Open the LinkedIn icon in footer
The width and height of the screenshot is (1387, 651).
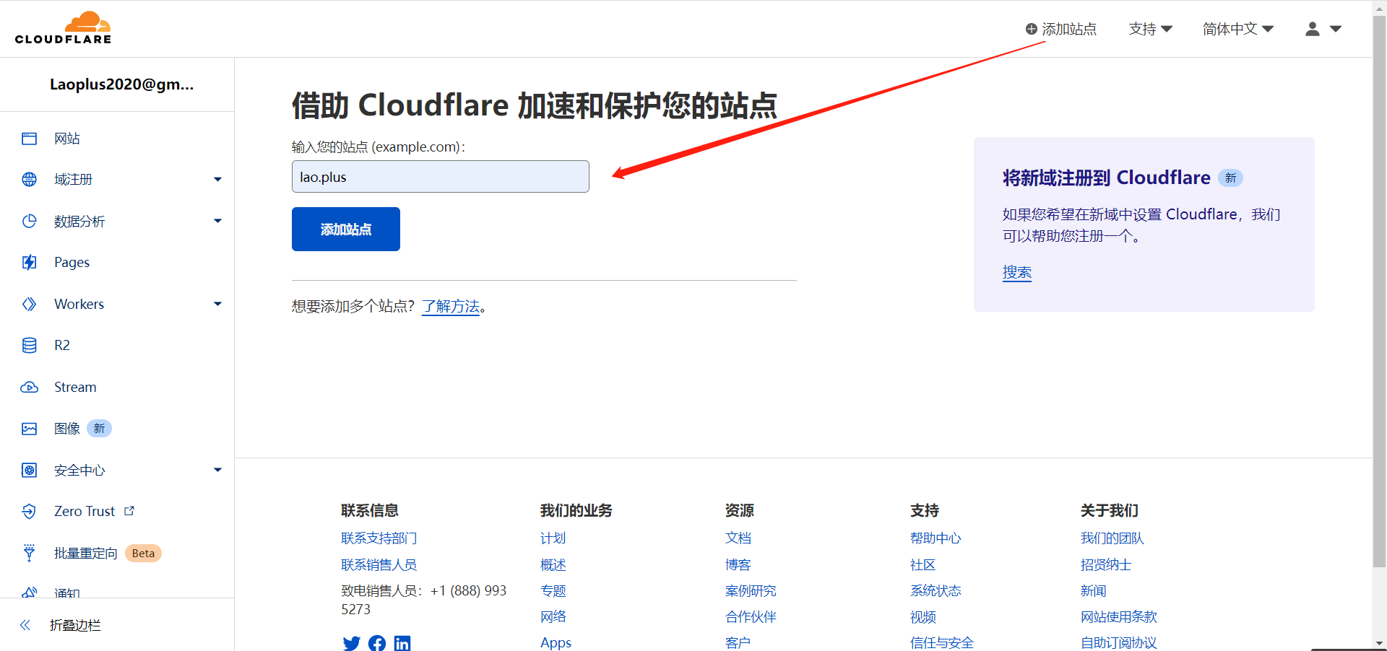402,643
